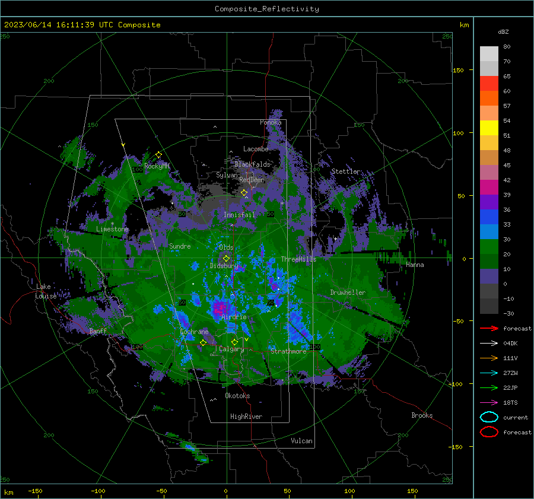Click the Composite_Reflectivity title
The height and width of the screenshot is (499, 534).
(267, 9)
